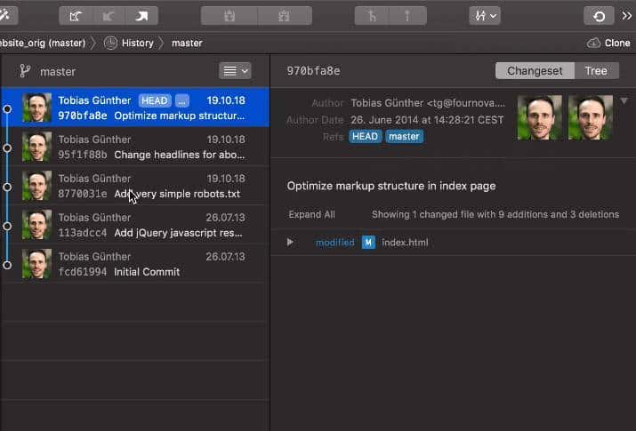The width and height of the screenshot is (636, 431).
Task: Switch to the Tree tab
Action: tap(596, 71)
